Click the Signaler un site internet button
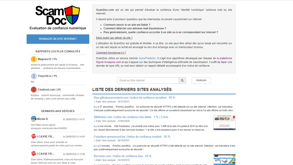Viewport: 293px width, 165px height. pyautogui.click(x=58, y=39)
